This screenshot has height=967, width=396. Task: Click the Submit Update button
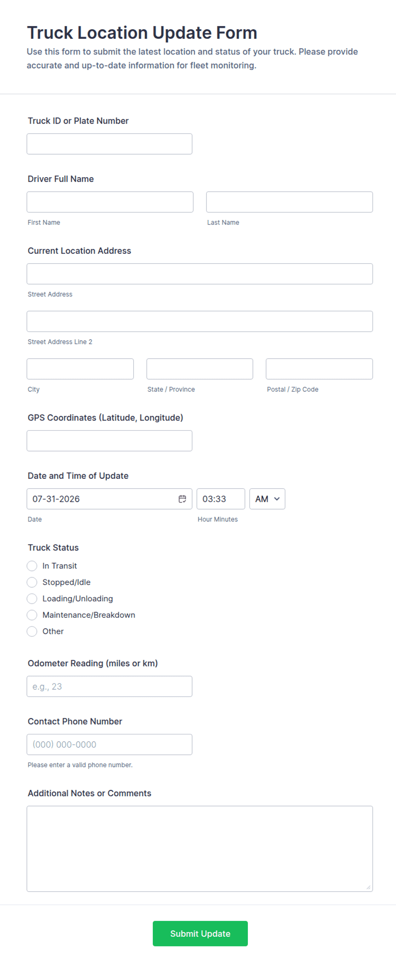200,933
